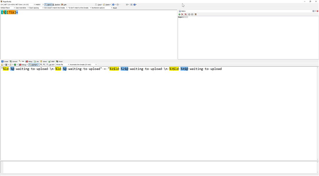Screen dimensions: 319x176
Task: Click the paste test subject icon
Action: [11, 65]
